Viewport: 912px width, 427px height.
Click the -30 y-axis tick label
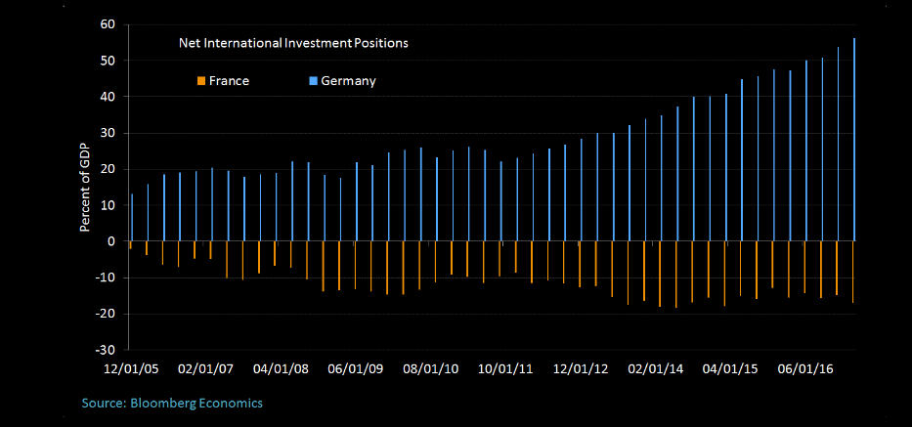(106, 350)
